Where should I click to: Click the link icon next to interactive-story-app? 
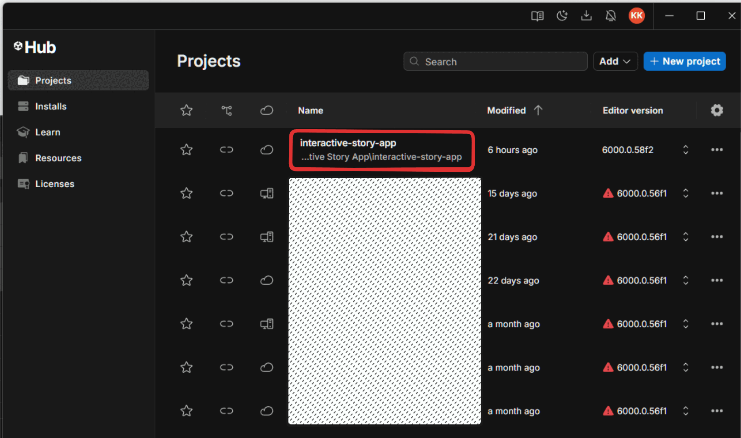(226, 150)
